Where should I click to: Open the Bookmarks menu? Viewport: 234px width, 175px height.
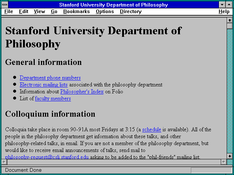(76, 11)
